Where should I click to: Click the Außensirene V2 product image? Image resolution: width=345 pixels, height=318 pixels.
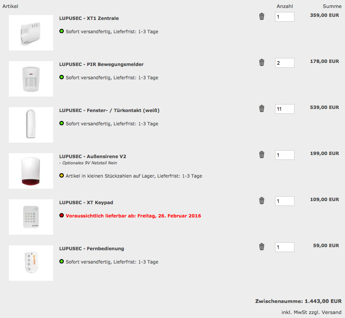coord(31,171)
